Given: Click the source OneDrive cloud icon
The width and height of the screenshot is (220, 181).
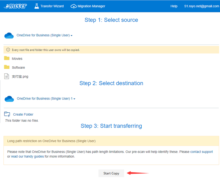Looking at the screenshot, I should (x=9, y=35).
